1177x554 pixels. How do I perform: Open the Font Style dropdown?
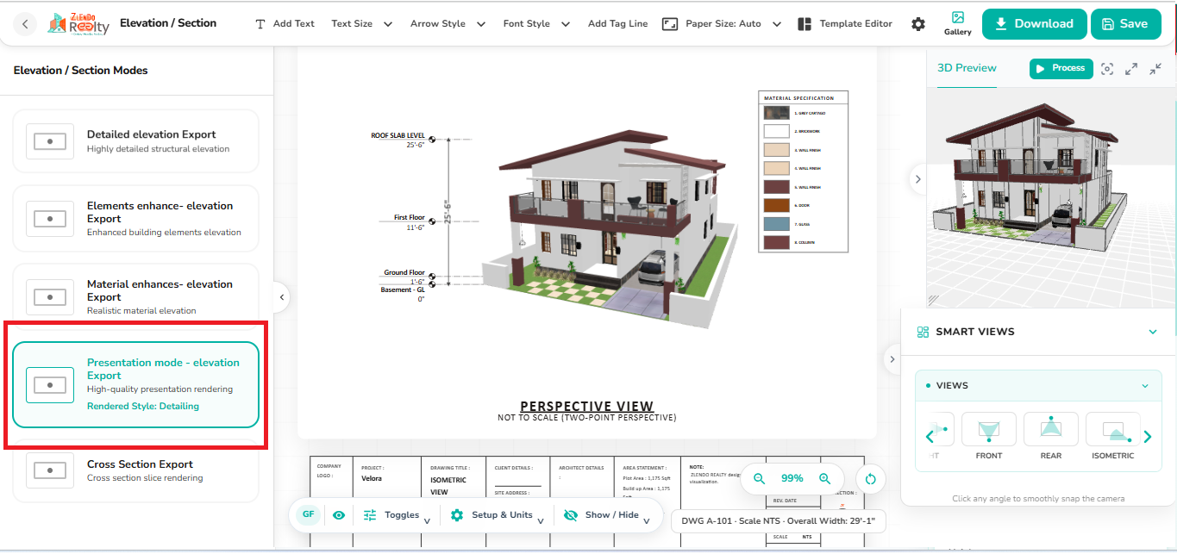[x=537, y=24]
